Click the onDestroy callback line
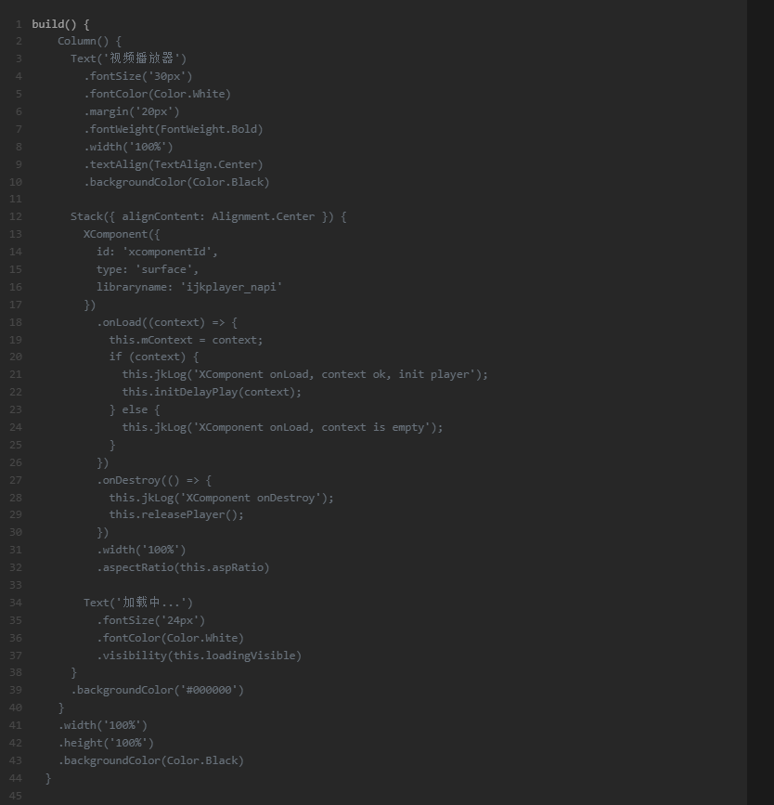The height and width of the screenshot is (805, 774). [154, 481]
